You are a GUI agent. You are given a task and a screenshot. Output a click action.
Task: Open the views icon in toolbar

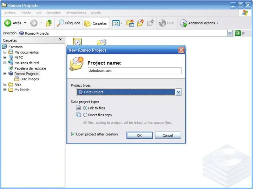coord(116,23)
